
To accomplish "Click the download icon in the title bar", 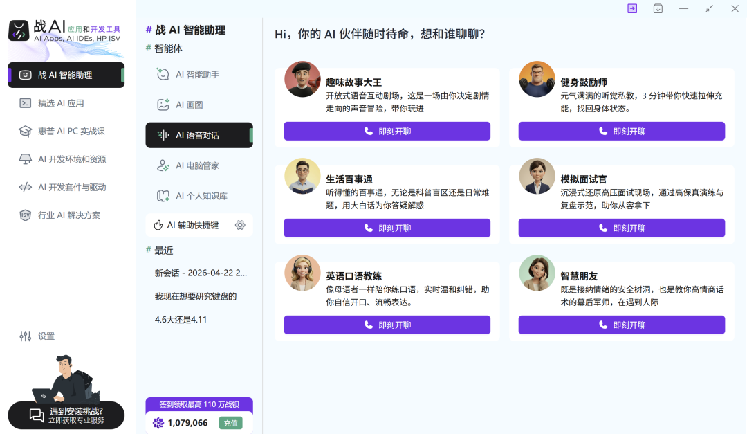I will tap(657, 8).
